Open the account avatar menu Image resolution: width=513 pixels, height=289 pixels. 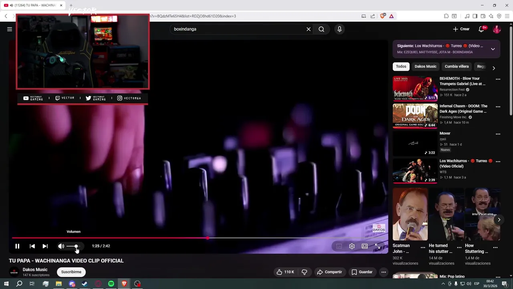497,29
